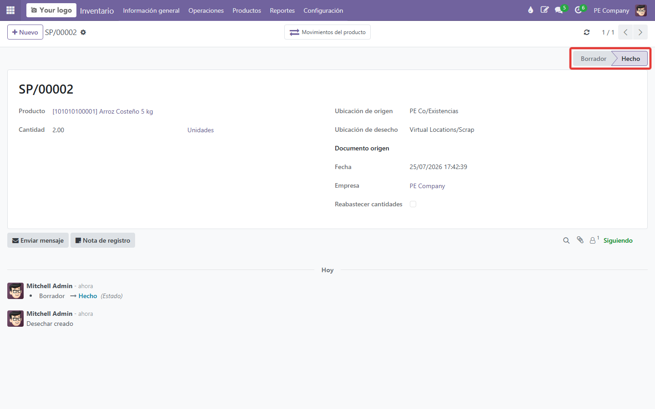Toggle the Reabastecer cantidades checkbox
655x409 pixels.
(x=413, y=204)
